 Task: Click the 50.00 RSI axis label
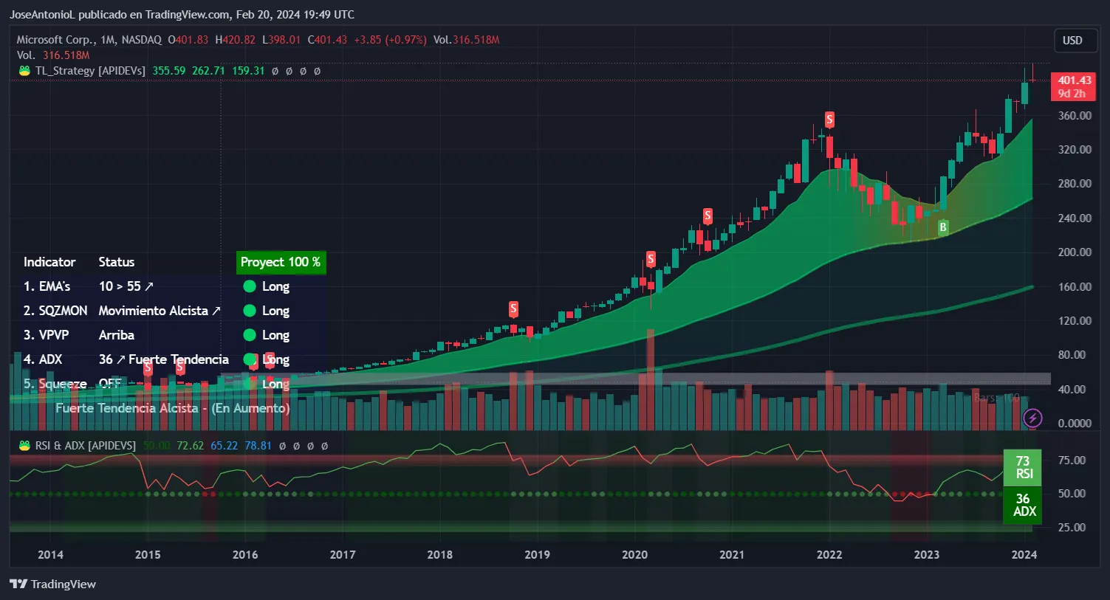click(1072, 493)
